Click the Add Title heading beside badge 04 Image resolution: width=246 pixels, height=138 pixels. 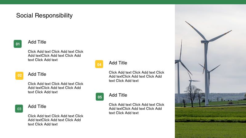[x=118, y=63]
